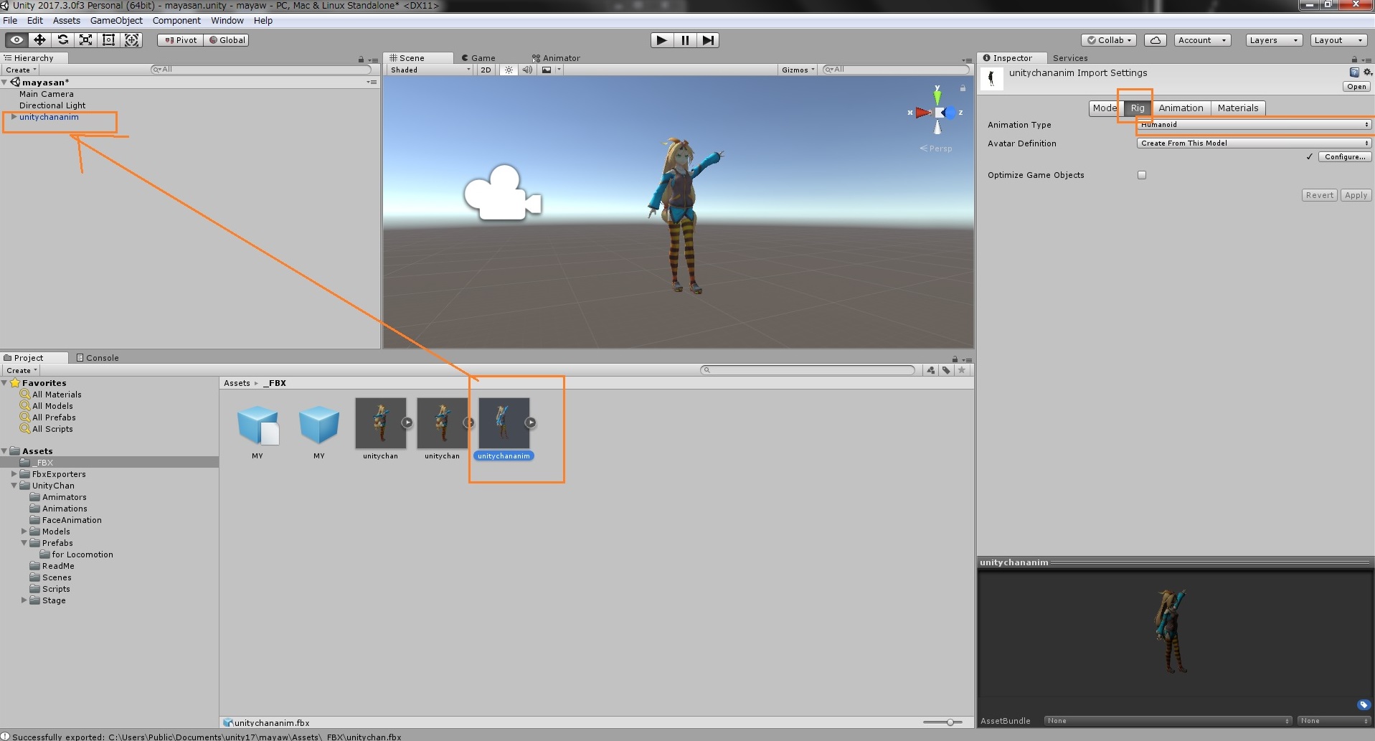Screen dimensions: 1375x741
Task: Click the Play button
Action: (x=661, y=40)
